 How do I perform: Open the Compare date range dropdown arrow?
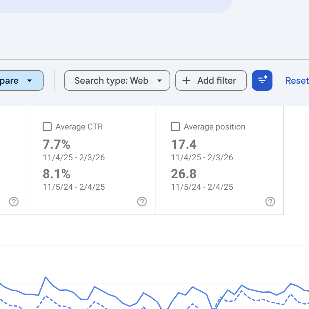pos(29,80)
